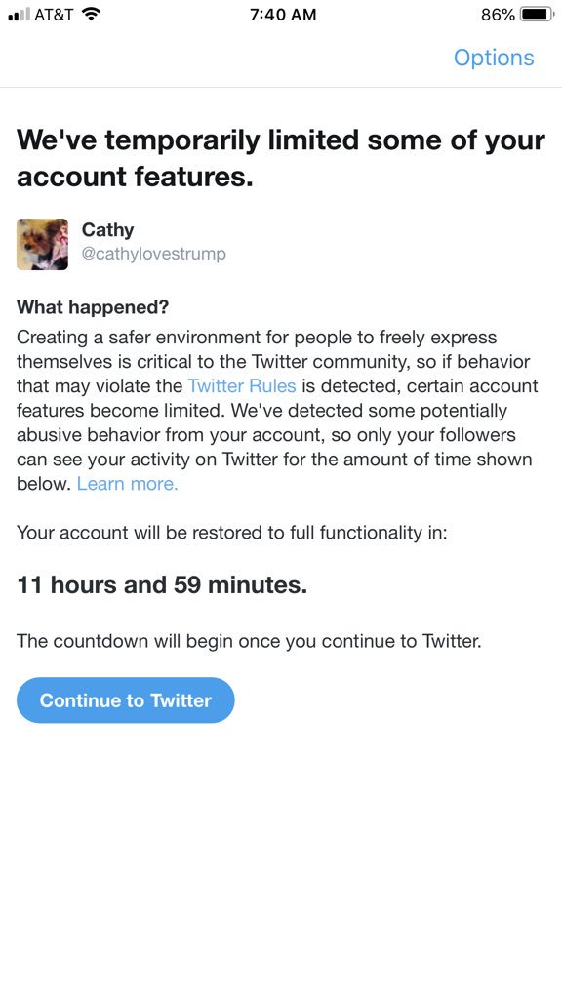
Task: Tap Cathy's profile picture
Action: pos(42,245)
